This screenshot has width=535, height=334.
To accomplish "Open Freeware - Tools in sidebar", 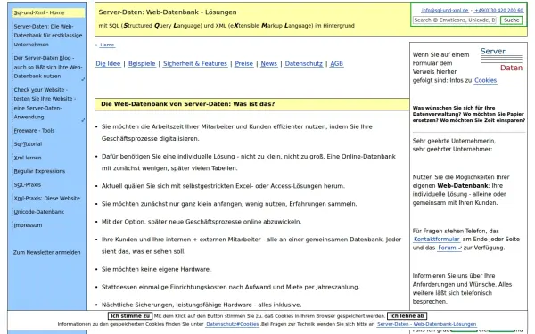I will (x=34, y=131).
